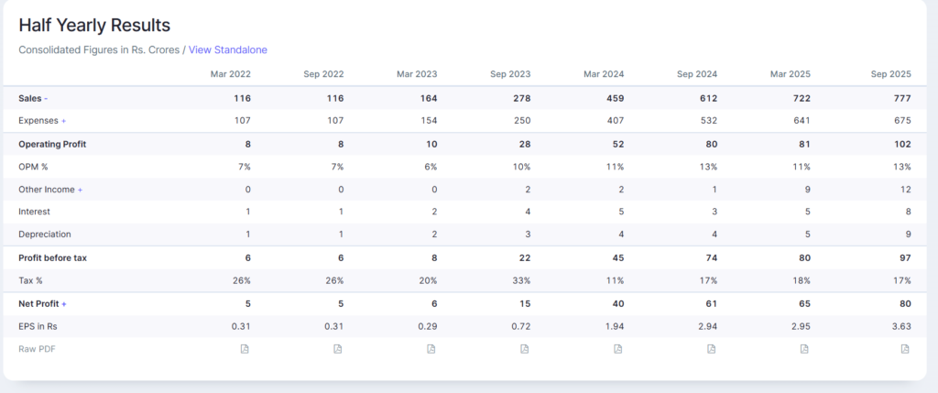Open Raw PDF for Mar 2022
This screenshot has width=938, height=393.
[x=244, y=349]
